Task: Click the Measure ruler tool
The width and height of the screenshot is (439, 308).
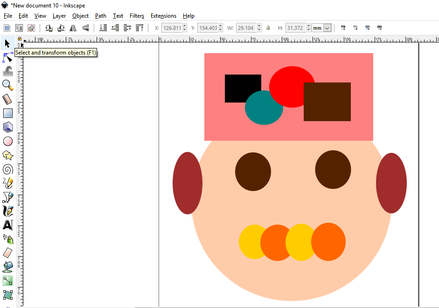Action: [x=7, y=99]
